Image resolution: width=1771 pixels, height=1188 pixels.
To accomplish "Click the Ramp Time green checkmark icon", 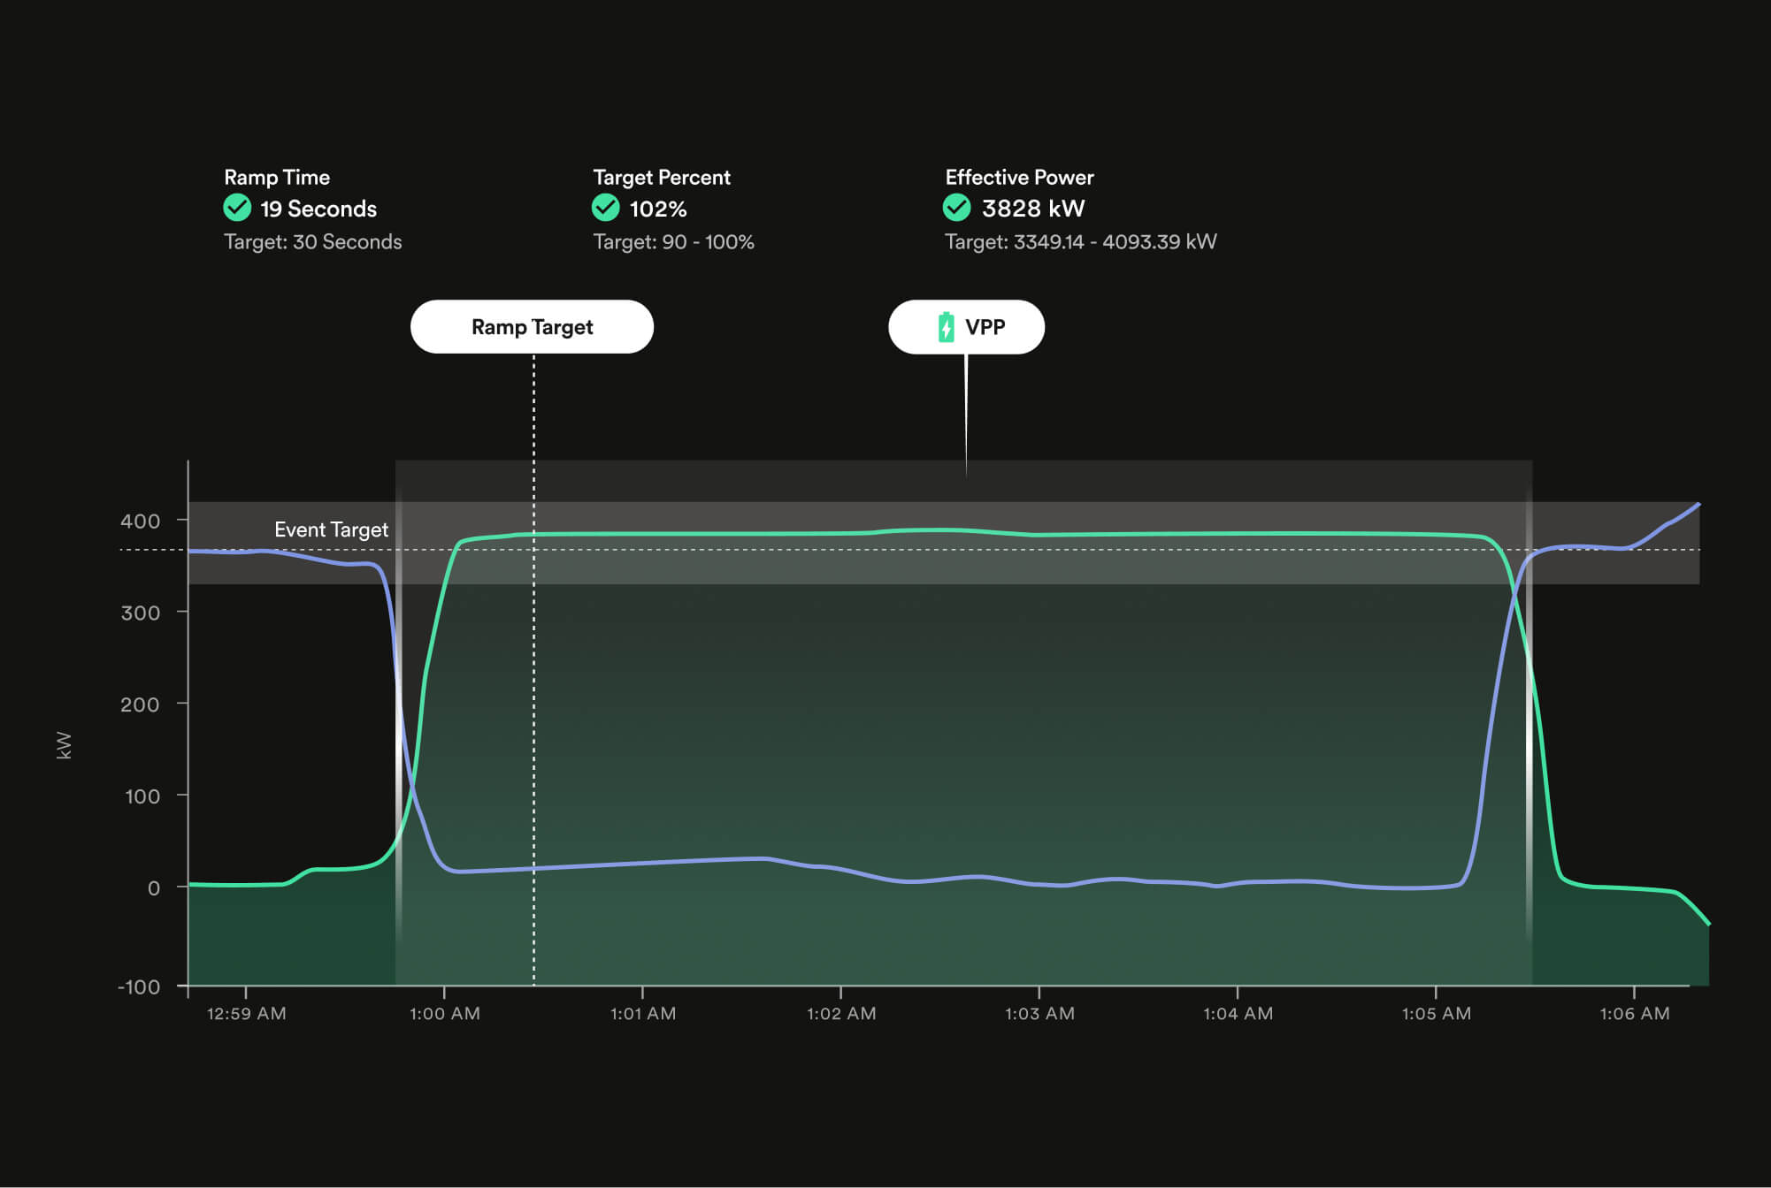I will click(237, 208).
